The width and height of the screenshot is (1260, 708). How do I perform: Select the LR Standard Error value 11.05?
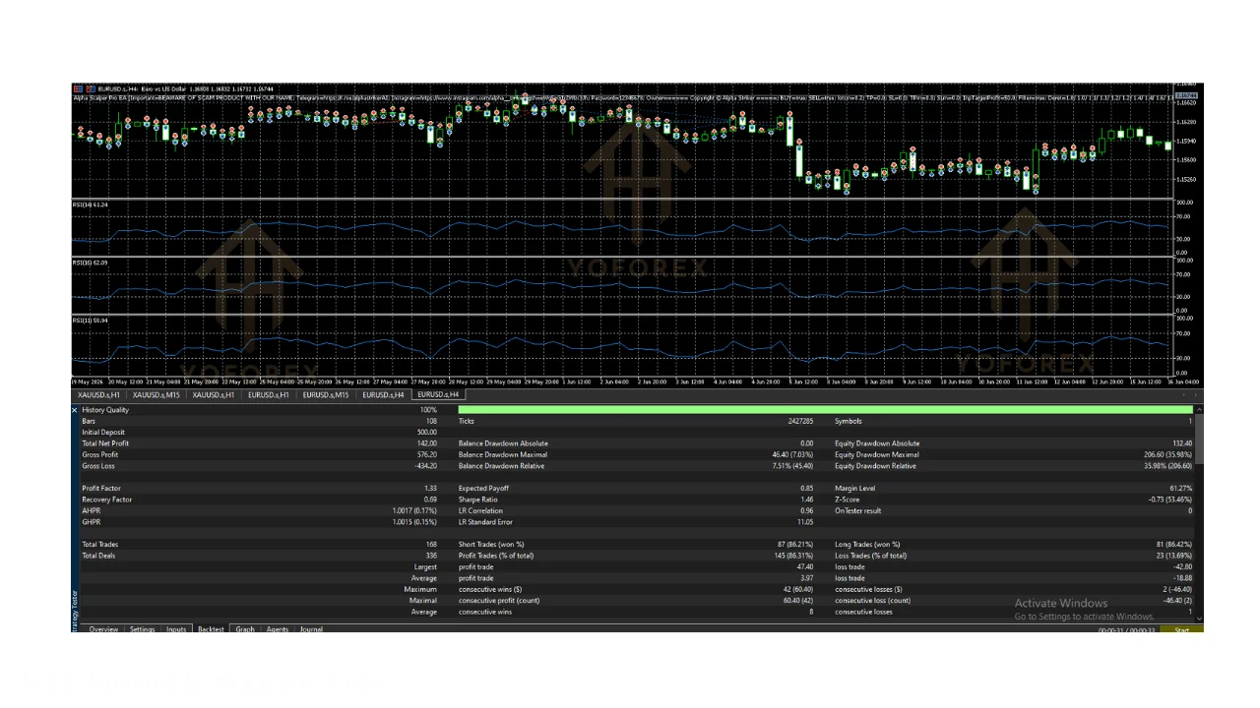click(804, 522)
